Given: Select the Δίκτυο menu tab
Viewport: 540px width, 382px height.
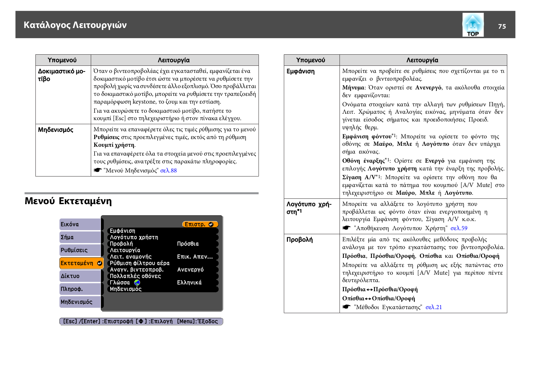Looking at the screenshot, I should pos(80,276).
